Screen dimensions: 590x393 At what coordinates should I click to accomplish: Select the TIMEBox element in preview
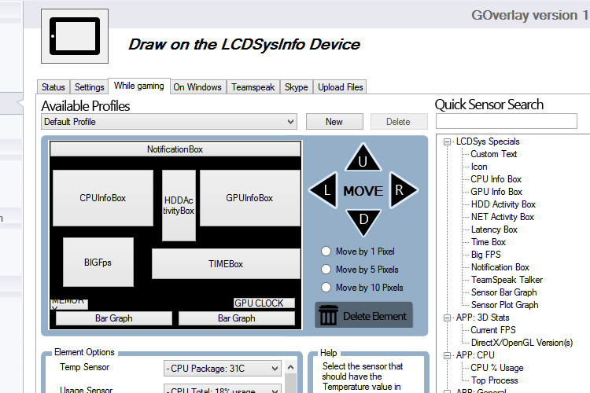click(226, 263)
